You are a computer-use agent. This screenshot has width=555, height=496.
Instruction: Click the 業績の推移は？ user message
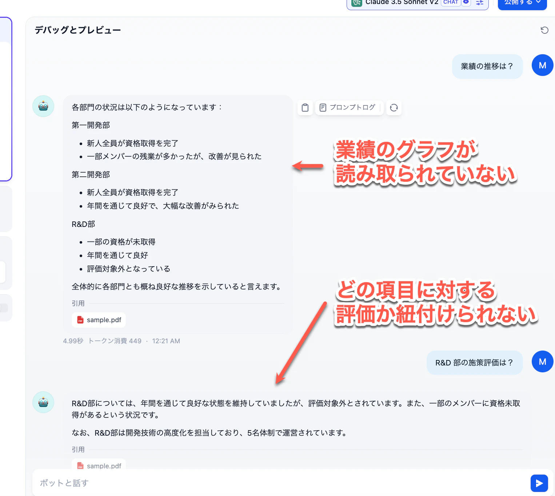point(487,66)
